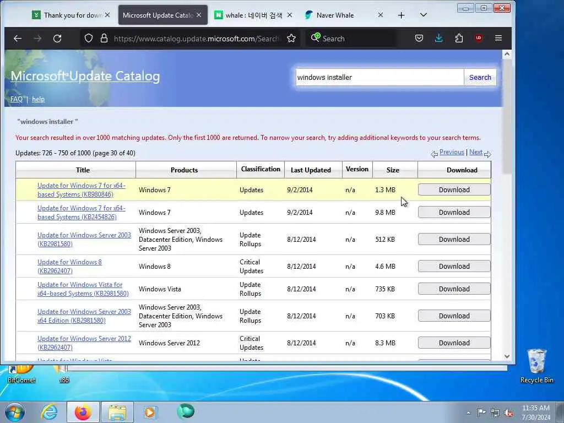
Task: Click the muted volume tray icon
Action: coord(508,413)
